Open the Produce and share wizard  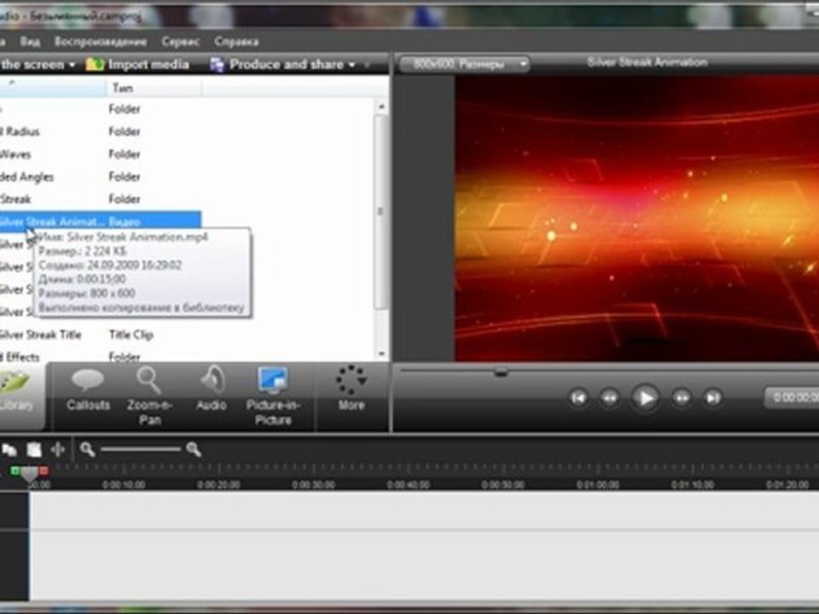pos(278,64)
